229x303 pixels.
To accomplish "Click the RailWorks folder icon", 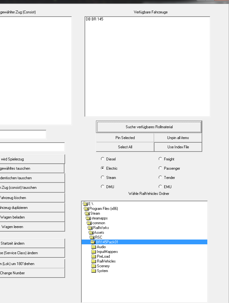I will pos(90,228).
